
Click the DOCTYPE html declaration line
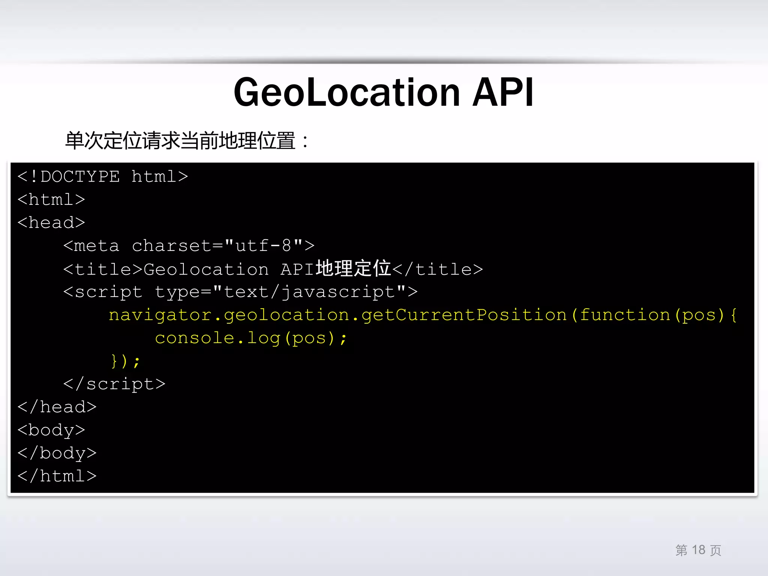(103, 177)
